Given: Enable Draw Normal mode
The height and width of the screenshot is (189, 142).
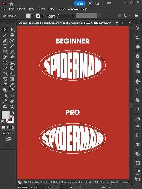Looking at the screenshot, I should 4,133.
